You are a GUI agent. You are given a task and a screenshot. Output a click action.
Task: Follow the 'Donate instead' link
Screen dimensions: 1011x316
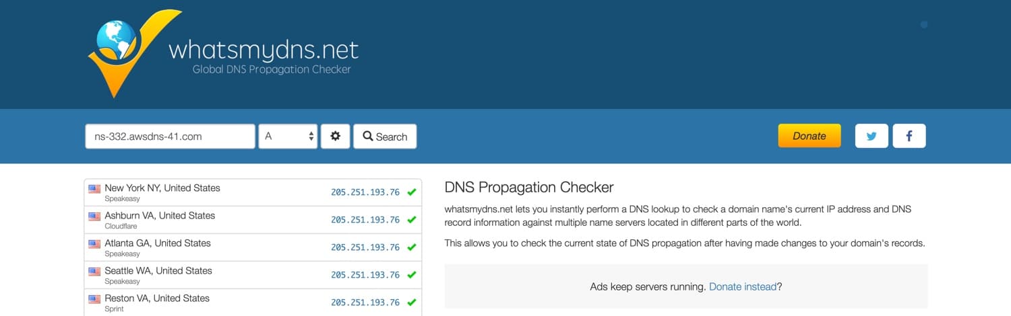point(743,286)
